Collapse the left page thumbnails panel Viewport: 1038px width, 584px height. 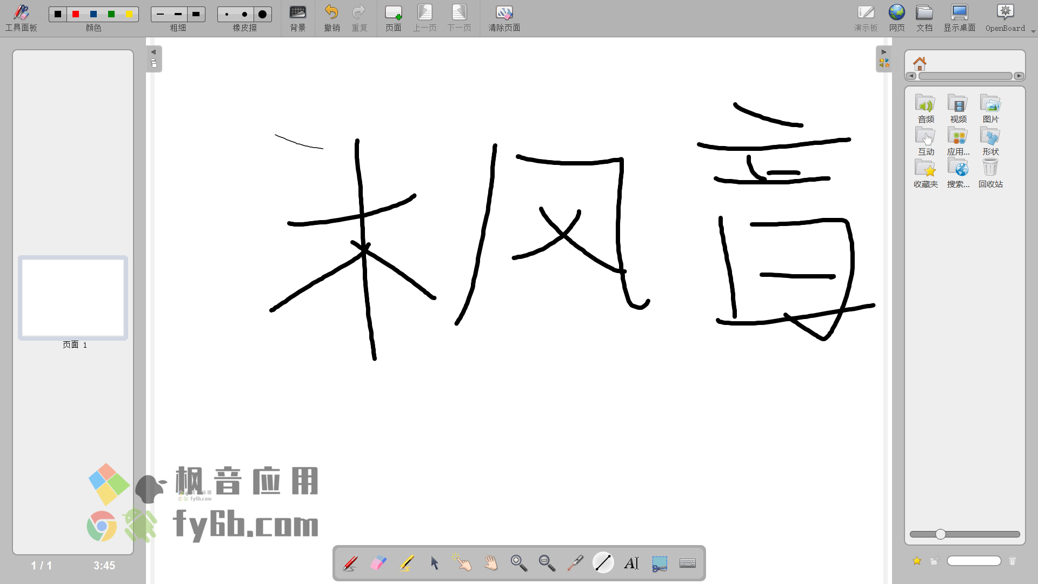(x=154, y=58)
